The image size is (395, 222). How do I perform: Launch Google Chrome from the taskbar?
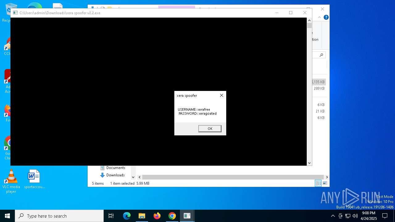172,216
